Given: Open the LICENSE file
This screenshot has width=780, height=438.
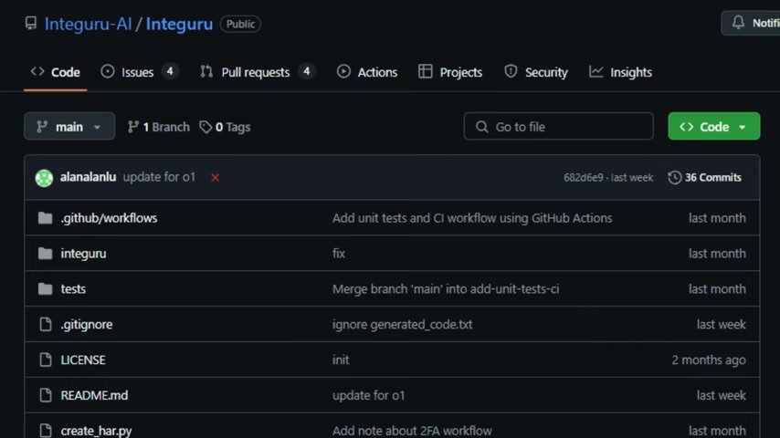Looking at the screenshot, I should tap(83, 360).
